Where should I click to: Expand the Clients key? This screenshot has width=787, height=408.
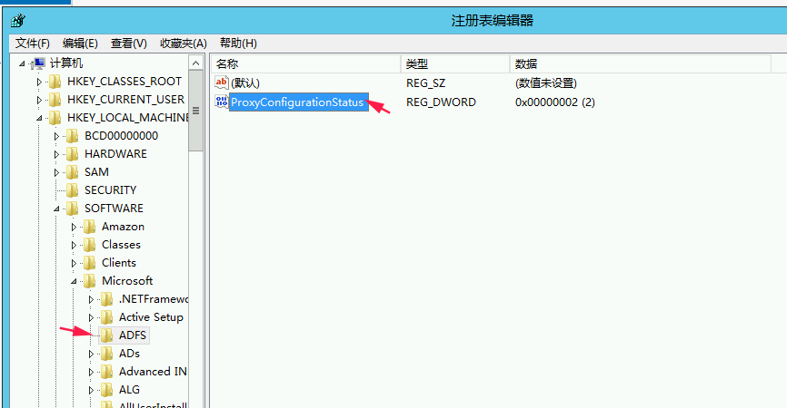point(74,263)
